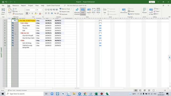The image size is (171, 96).
Task: Collapse the 'Đặt câu hỏi' summary task
Action: (x=20, y=33)
